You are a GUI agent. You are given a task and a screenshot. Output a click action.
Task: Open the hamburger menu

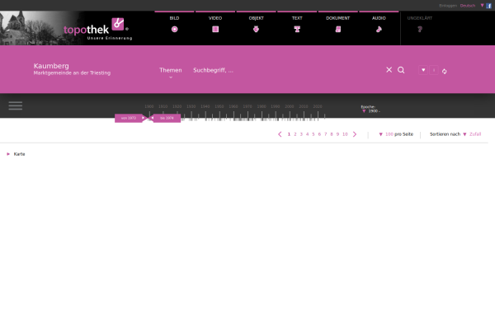point(16,105)
